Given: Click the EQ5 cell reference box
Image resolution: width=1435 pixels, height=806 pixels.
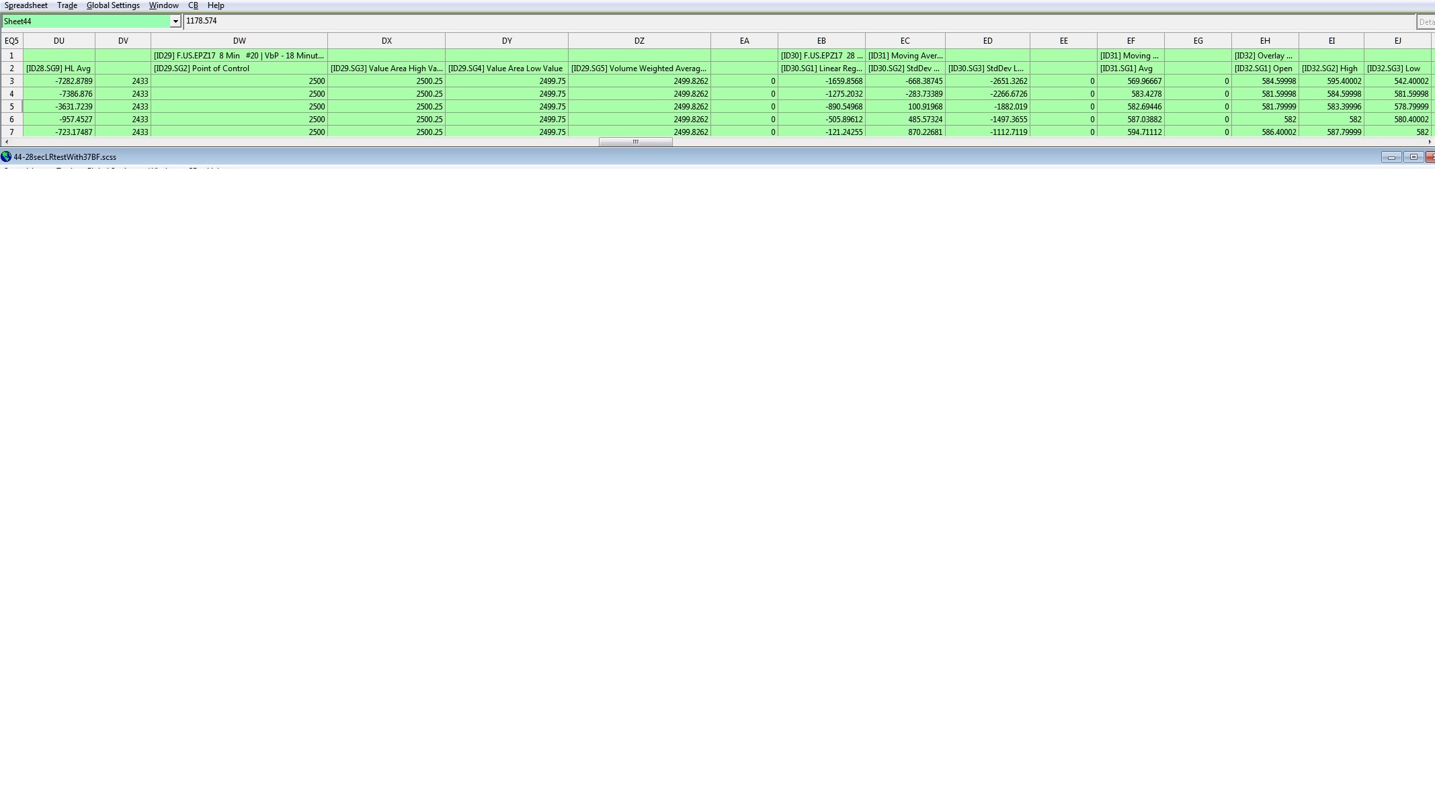Looking at the screenshot, I should point(11,41).
